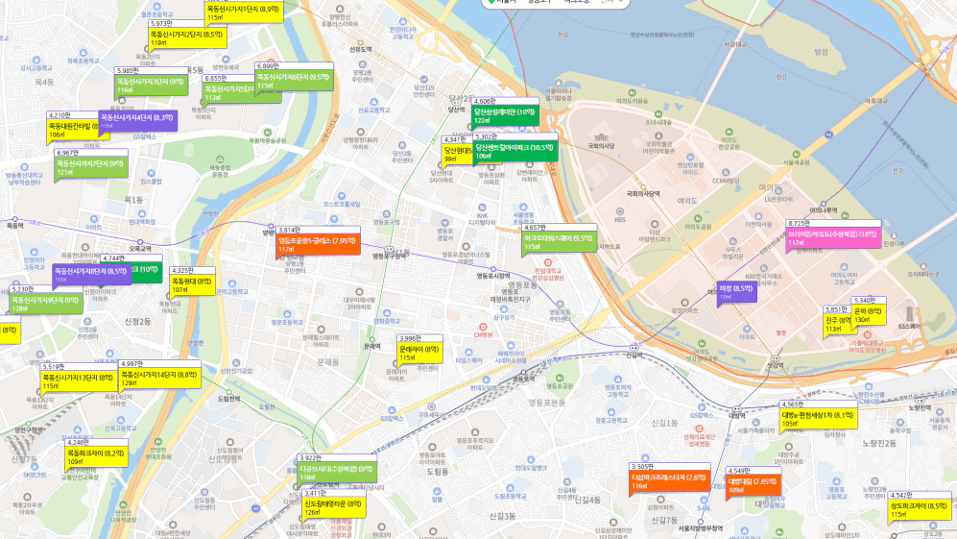Click the 코스트코홀세일 store icon
This screenshot has height=539, width=957.
pyautogui.click(x=343, y=197)
